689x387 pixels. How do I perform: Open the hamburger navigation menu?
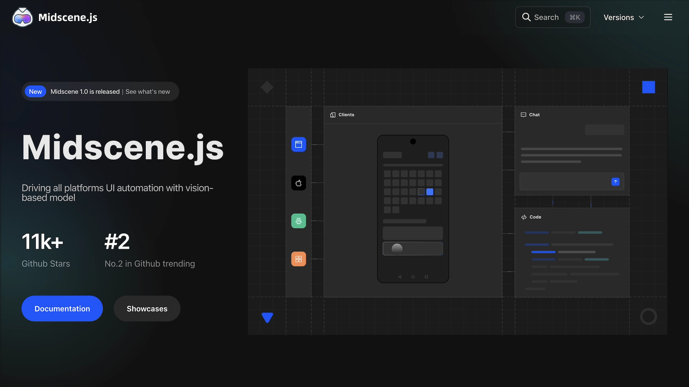[668, 17]
